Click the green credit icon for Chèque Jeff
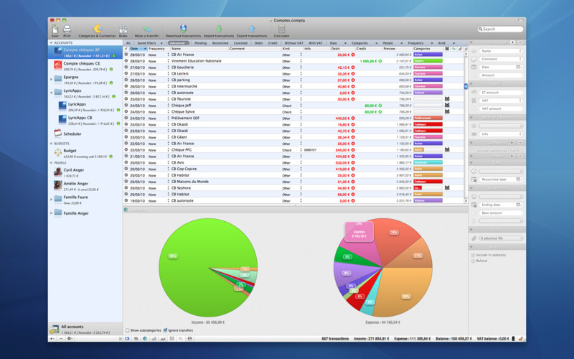Screen dimensions: 574x359 [x=380, y=106]
